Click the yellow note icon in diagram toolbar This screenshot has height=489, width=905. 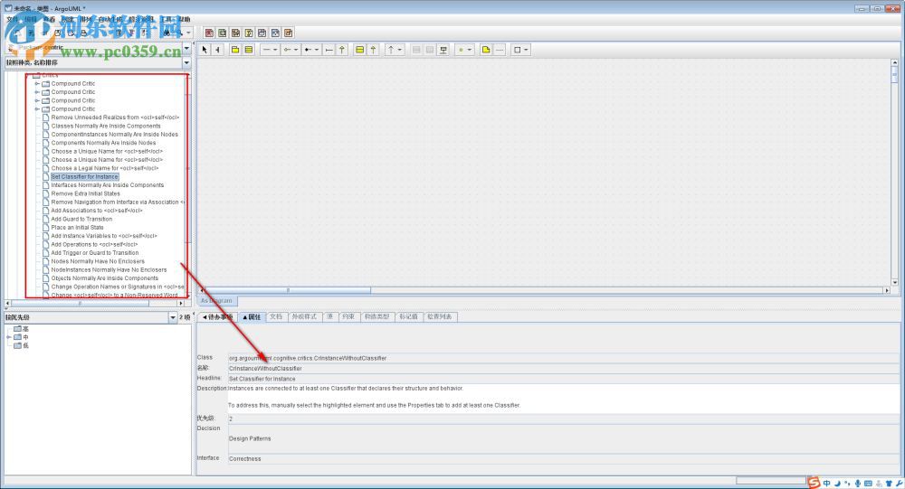[486, 50]
